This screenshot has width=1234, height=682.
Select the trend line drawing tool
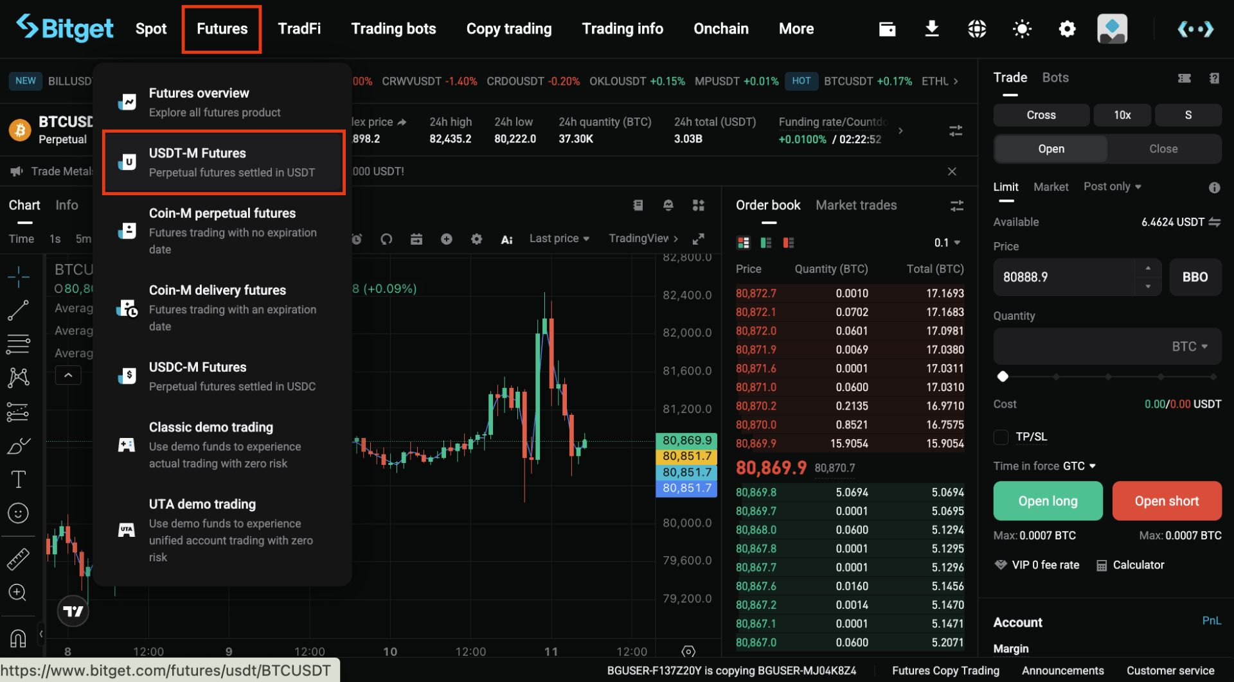point(19,310)
